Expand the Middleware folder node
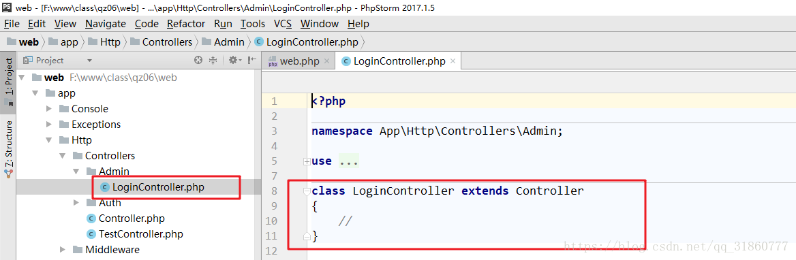This screenshot has height=260, width=796. click(63, 250)
